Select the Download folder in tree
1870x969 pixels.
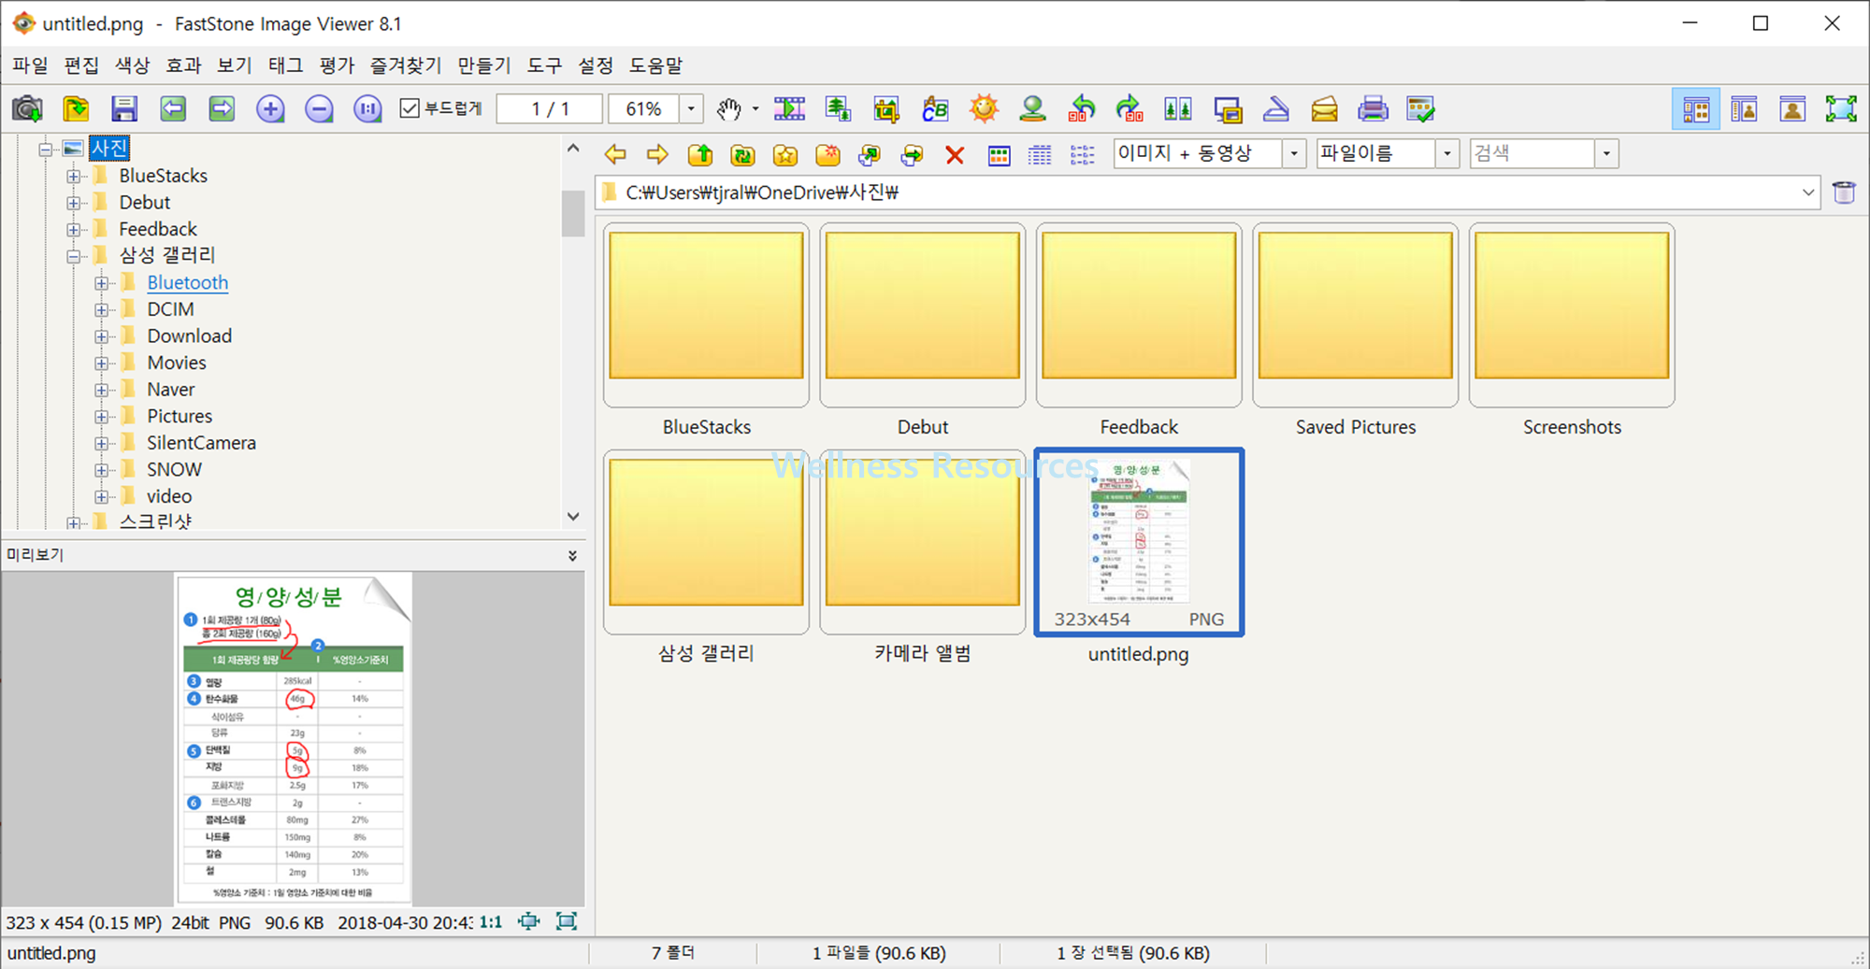189,335
